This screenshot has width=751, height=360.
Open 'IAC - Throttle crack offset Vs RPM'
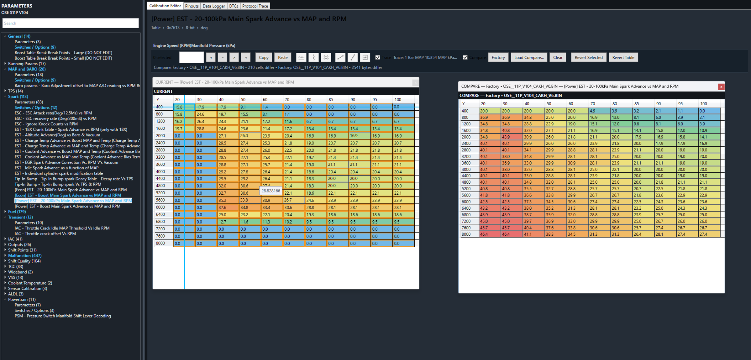(45, 234)
